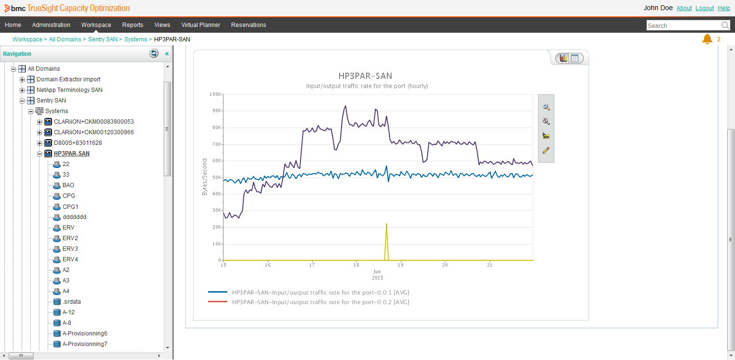Select the pencil edit chart tool
Screen dimensions: 735x360
546,150
